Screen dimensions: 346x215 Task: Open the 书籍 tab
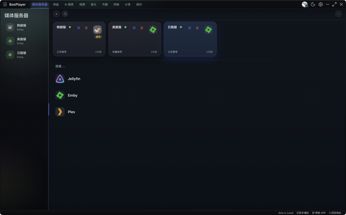click(x=105, y=4)
